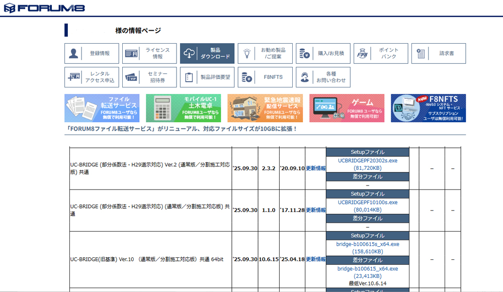Read the file transfer service renewal notice
503x292 pixels.
coord(181,129)
